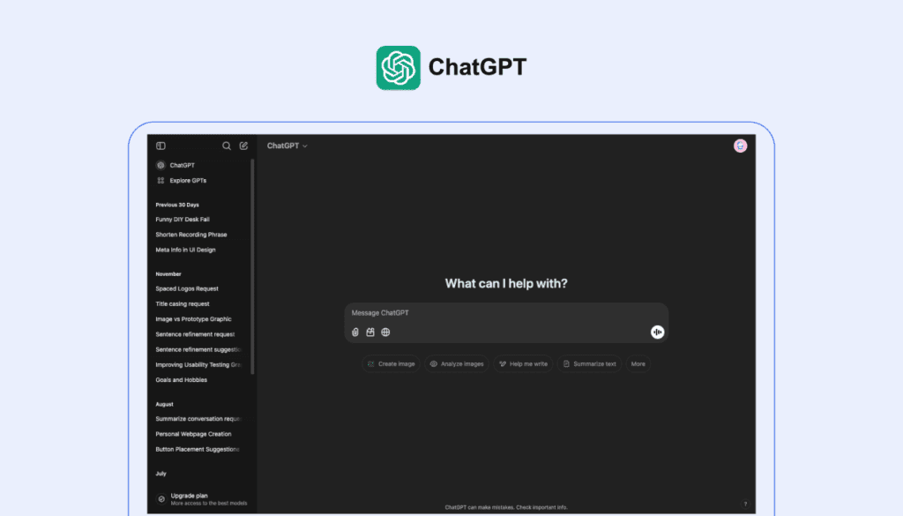Select the Summarize text suggestion
The height and width of the screenshot is (516, 903).
(589, 363)
